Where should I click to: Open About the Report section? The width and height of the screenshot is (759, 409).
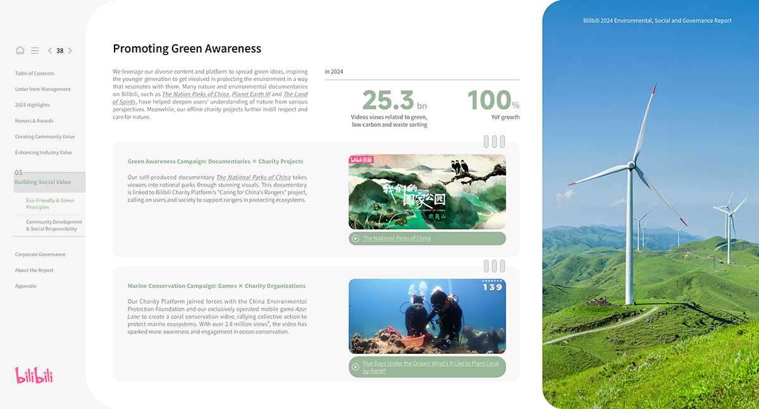click(34, 270)
